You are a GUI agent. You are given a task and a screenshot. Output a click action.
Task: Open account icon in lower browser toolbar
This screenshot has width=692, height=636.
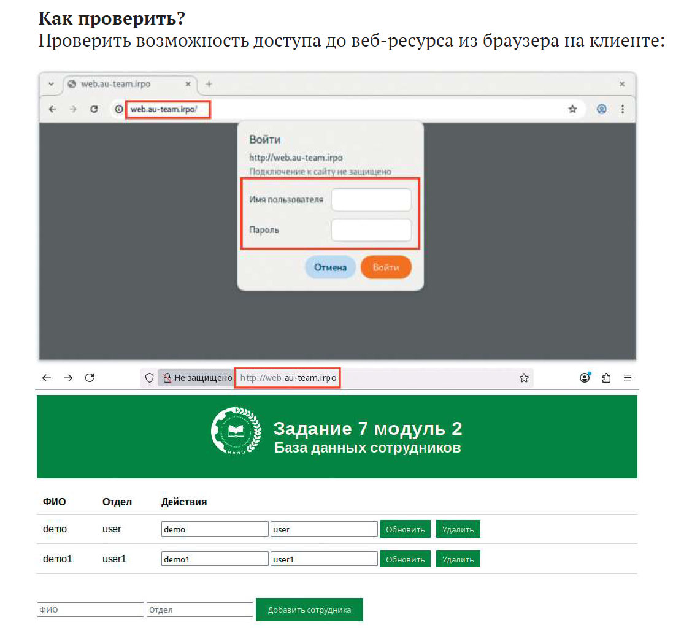585,378
